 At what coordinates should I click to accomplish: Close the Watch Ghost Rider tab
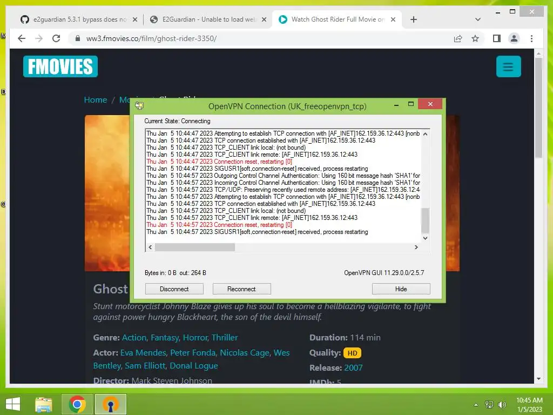click(x=393, y=19)
